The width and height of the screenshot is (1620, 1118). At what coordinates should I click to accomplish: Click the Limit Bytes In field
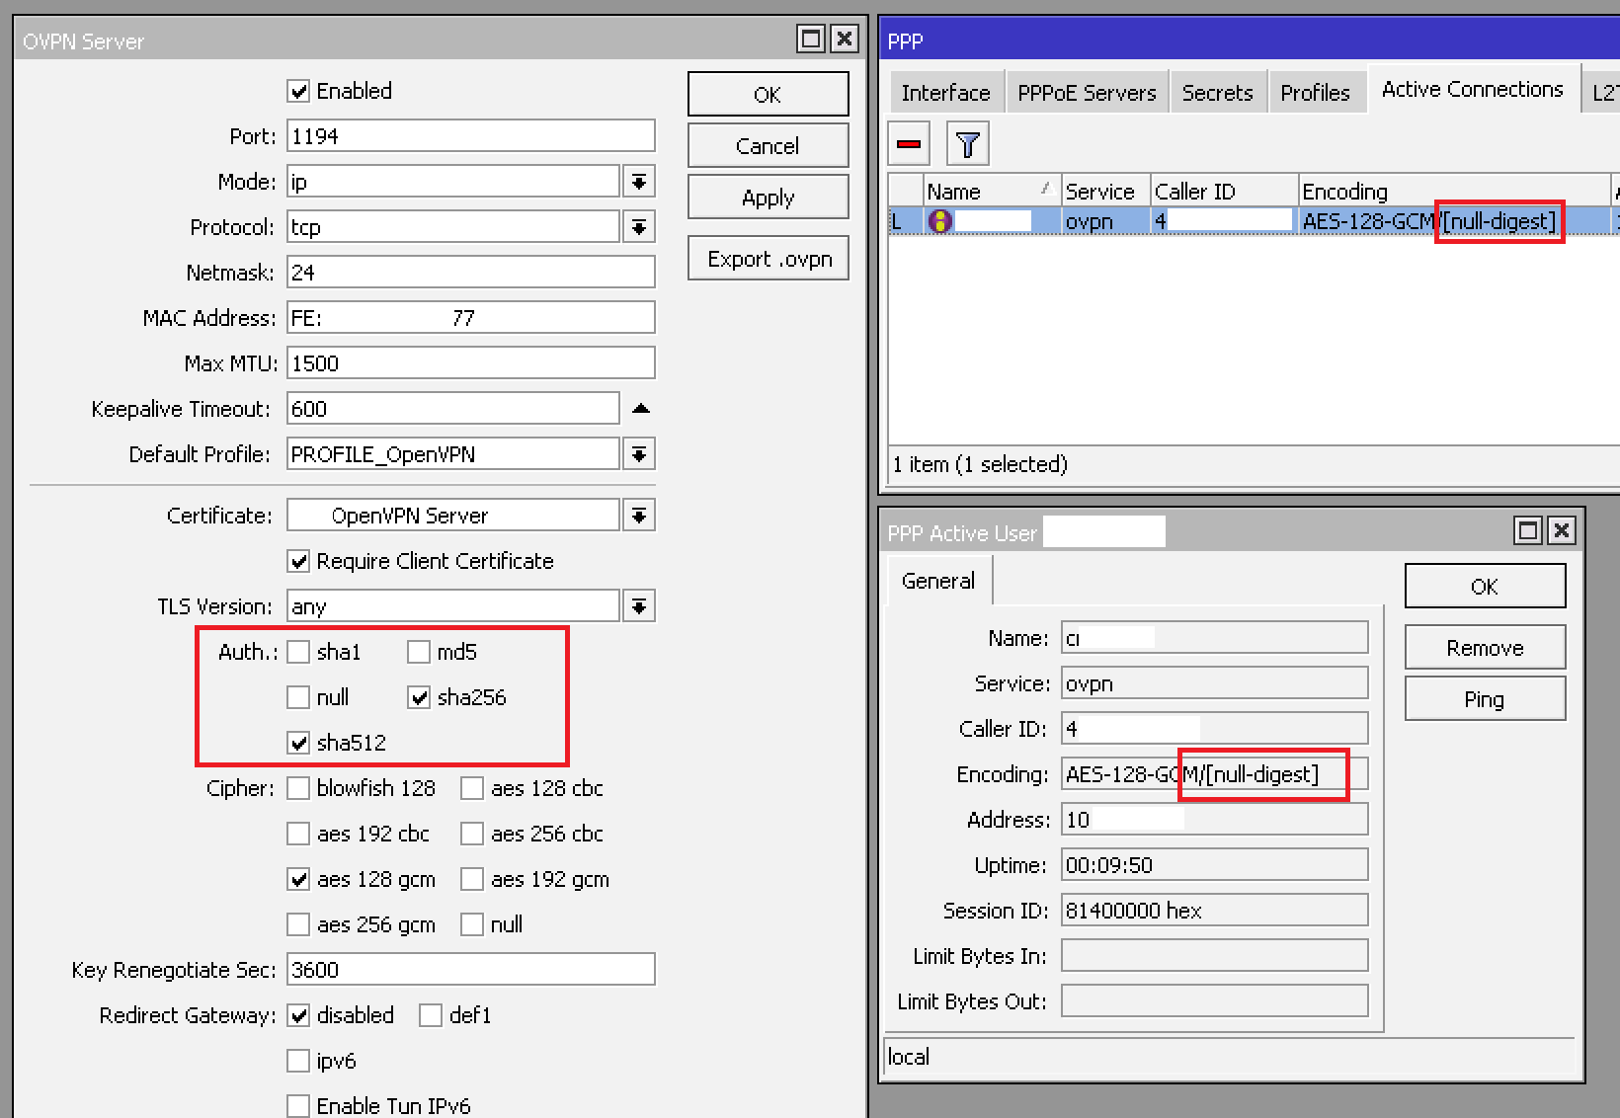point(1214,956)
